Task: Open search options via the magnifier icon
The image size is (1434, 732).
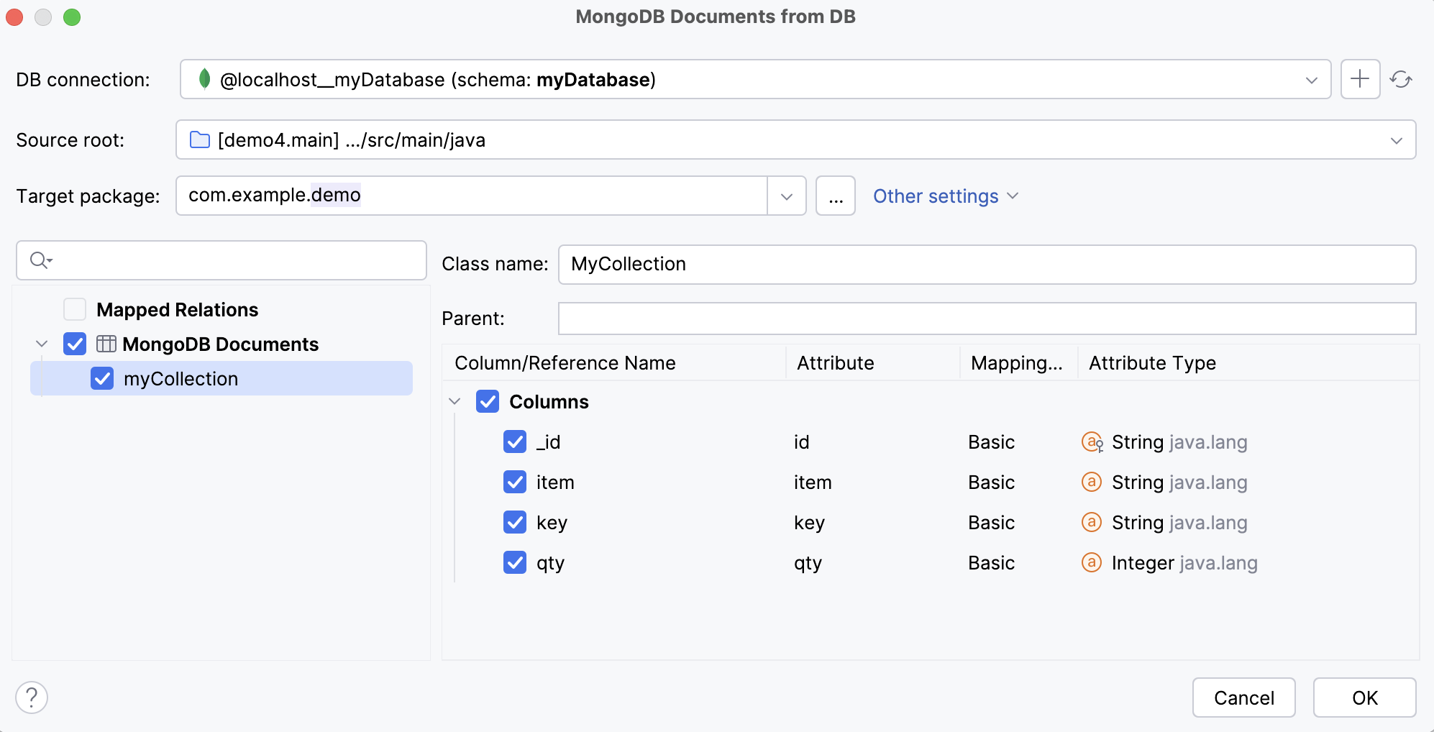Action: (x=41, y=260)
